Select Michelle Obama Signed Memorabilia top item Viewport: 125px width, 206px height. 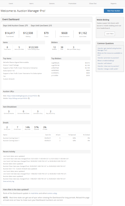(x=16, y=62)
